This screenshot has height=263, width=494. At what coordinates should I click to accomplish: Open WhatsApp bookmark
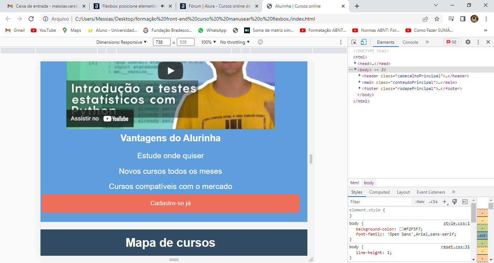[212, 30]
